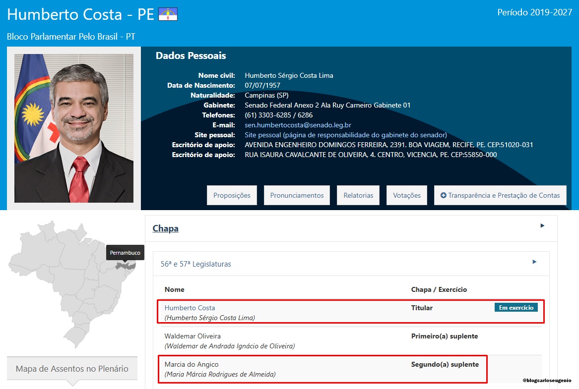Open Transparência e Prestação de Contas
Viewport: 579px width, 389px height.
pos(500,195)
